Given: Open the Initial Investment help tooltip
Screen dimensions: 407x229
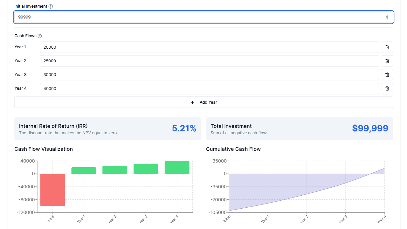Looking at the screenshot, I should (x=51, y=6).
